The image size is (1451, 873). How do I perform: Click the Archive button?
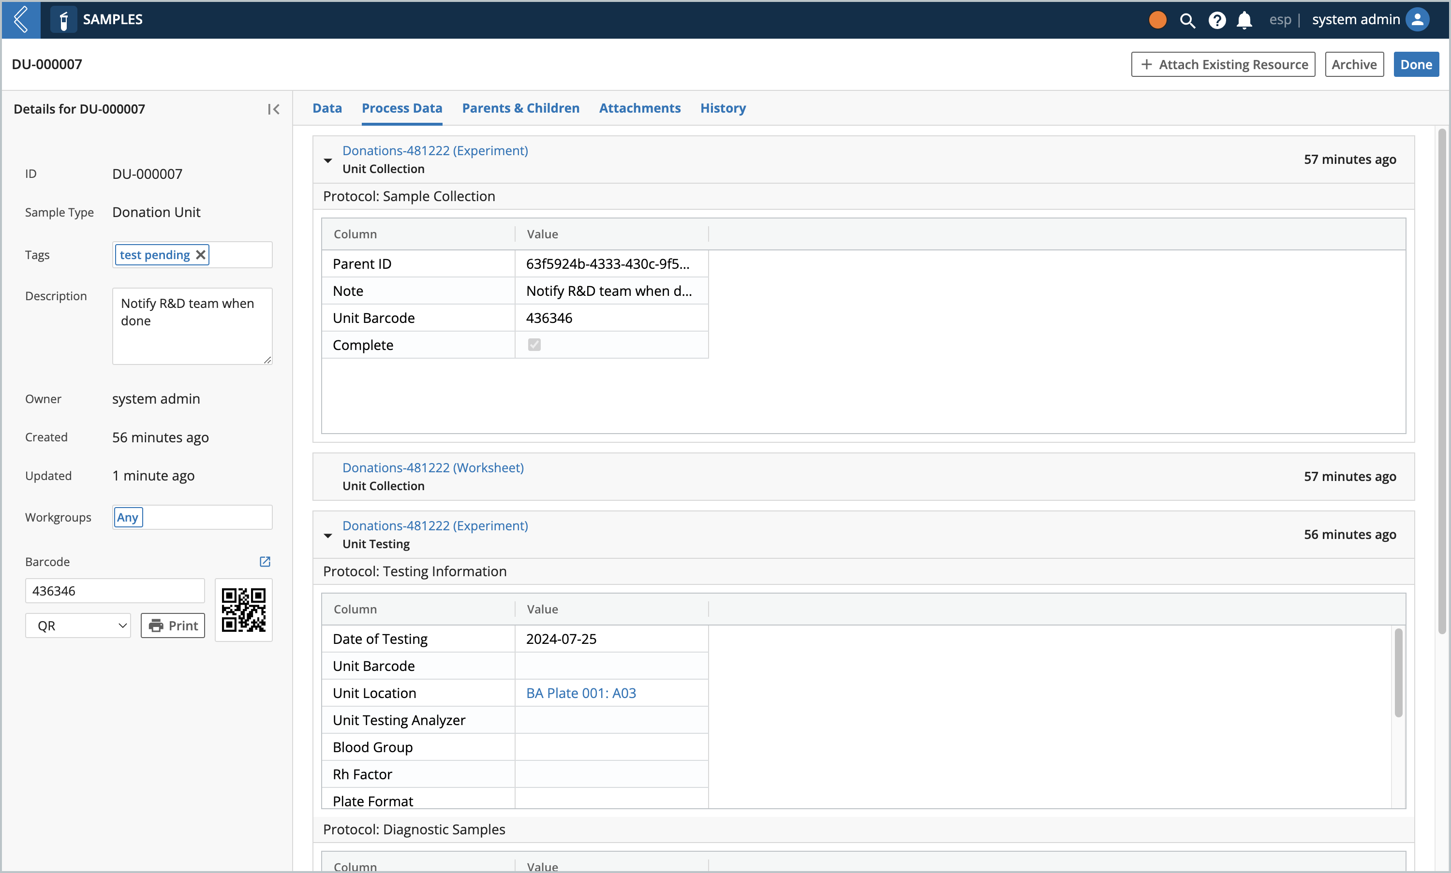[x=1354, y=65]
